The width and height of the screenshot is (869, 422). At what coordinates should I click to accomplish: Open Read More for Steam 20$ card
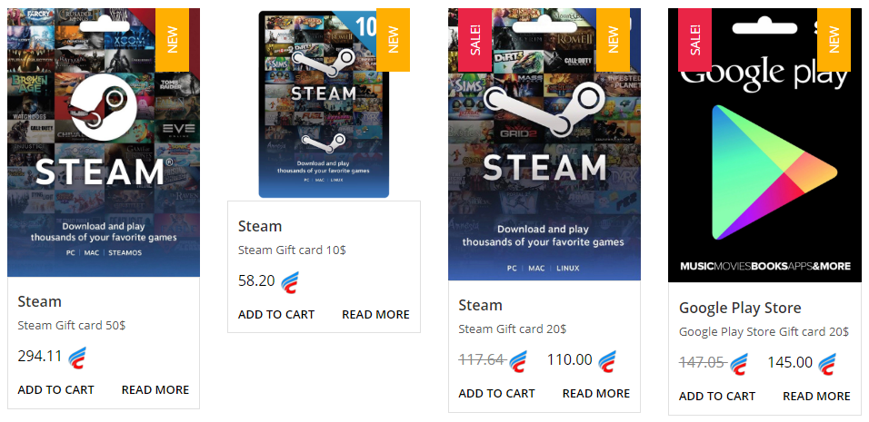[596, 394]
